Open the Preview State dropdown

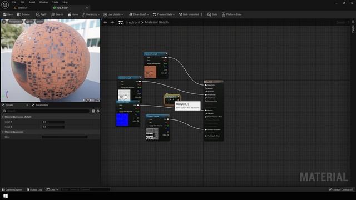click(164, 14)
